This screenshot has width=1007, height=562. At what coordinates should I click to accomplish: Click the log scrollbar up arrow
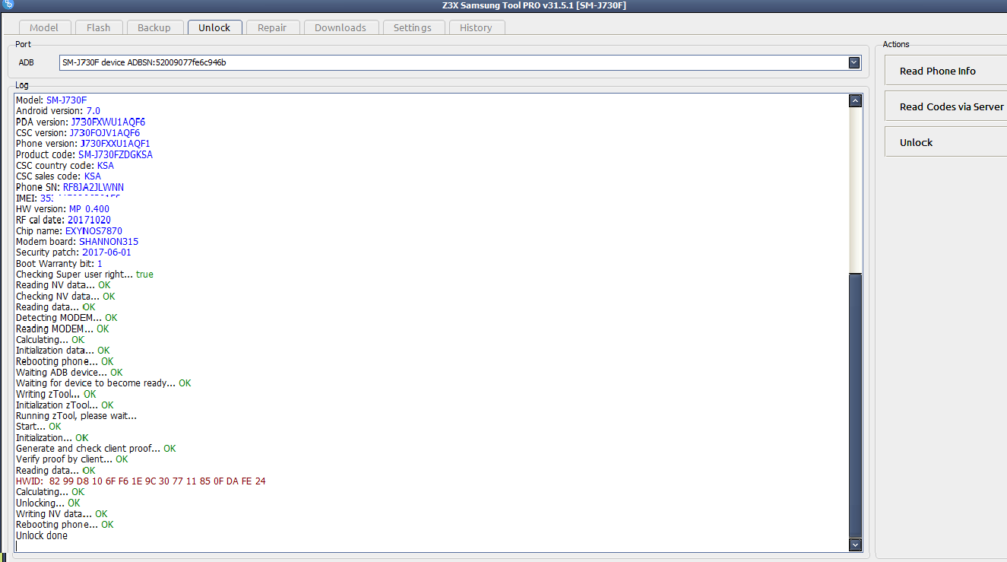[x=856, y=100]
